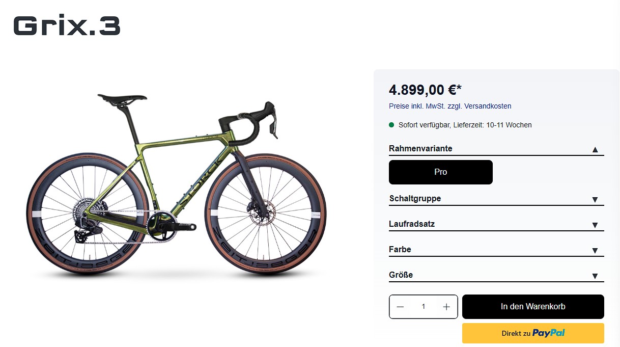
Task: Add bike via In den Warenkorb
Action: pos(532,307)
